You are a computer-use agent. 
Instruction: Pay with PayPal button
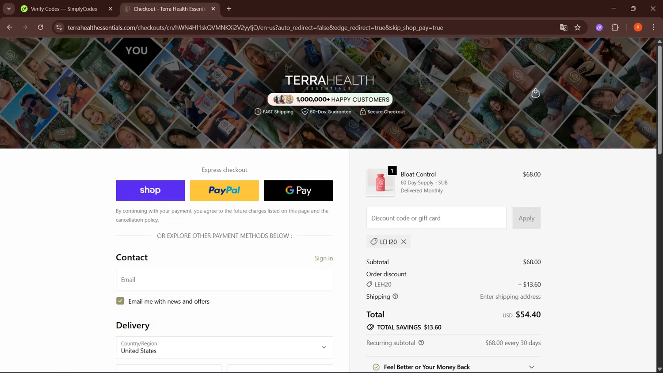(225, 190)
